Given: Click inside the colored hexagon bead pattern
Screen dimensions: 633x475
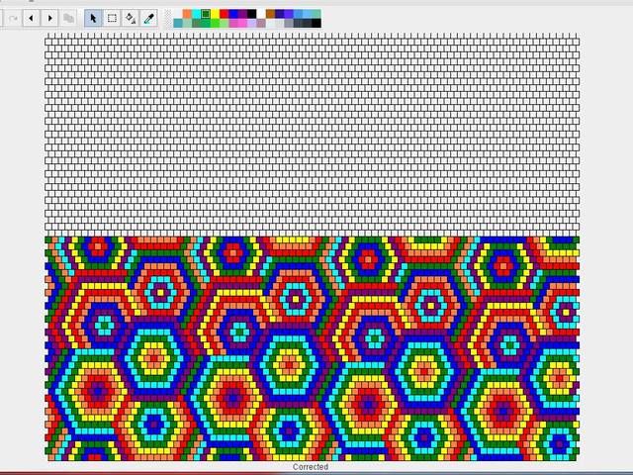Looking at the screenshot, I should (x=297, y=346).
